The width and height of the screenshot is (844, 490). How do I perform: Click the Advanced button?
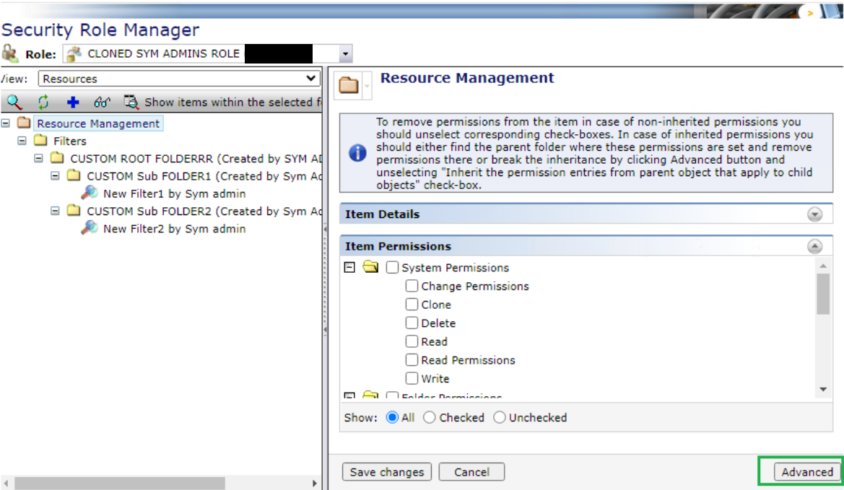806,472
